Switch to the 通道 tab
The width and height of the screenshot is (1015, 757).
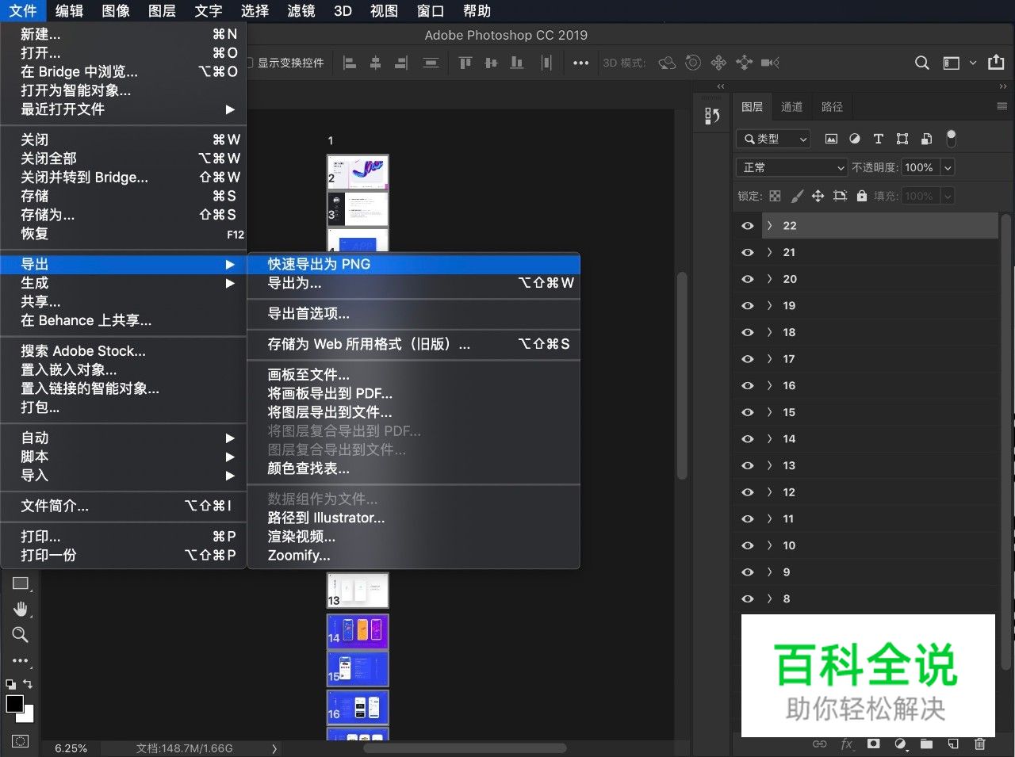coord(791,106)
